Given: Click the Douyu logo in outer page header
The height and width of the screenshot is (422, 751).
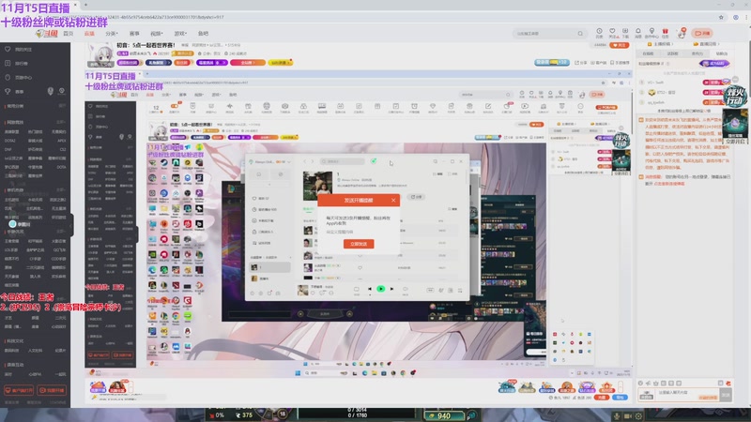Looking at the screenshot, I should [x=47, y=34].
